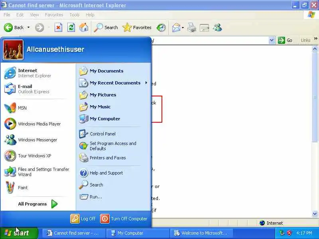
Task: Start Tour Windows XP
Action: tap(38, 156)
